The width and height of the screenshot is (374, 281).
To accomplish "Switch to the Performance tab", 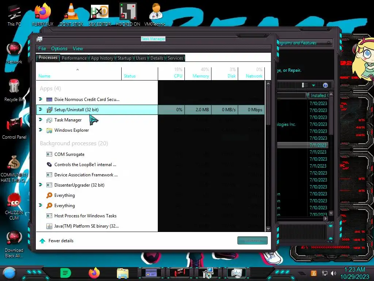I will click(x=74, y=58).
